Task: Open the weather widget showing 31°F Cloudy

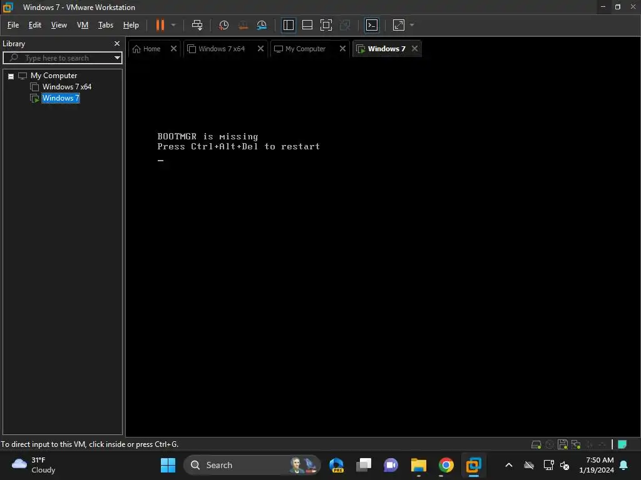Action: (34, 465)
